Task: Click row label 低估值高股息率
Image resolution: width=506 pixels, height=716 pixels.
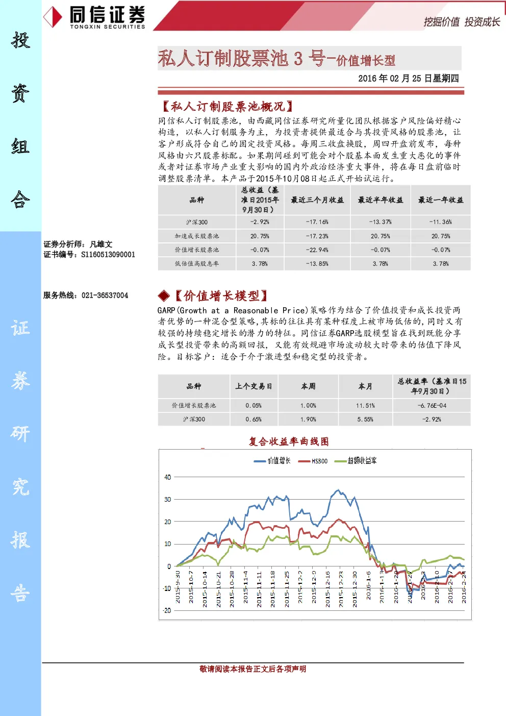Action: coord(197,263)
